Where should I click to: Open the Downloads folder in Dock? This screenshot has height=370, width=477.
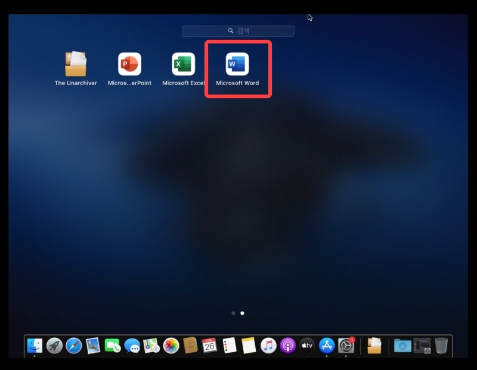pos(402,346)
